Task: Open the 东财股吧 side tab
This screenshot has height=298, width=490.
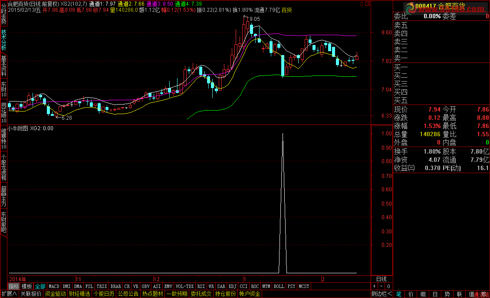Action: [3, 222]
